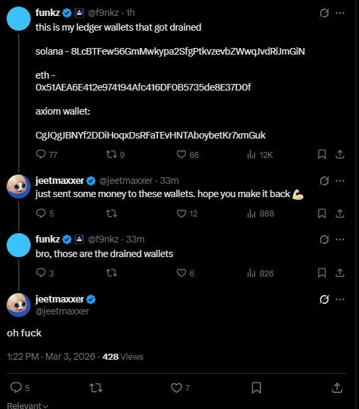Open more options on funkz's first post
359x409 pixels.
340,13
